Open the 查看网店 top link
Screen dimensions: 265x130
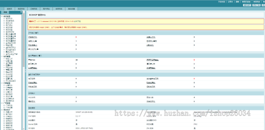[x=257, y=2]
